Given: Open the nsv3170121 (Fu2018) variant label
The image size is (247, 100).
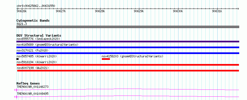Looking at the screenshot, I should click(32, 50).
